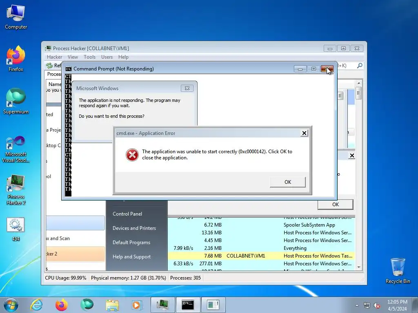Open the Firefox desktop shortcut

coord(16,59)
